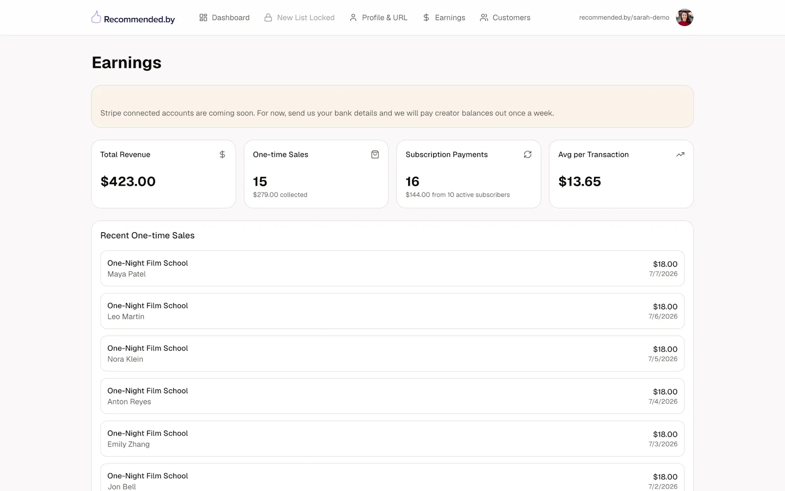Go to Profile & URL page

tap(378, 18)
